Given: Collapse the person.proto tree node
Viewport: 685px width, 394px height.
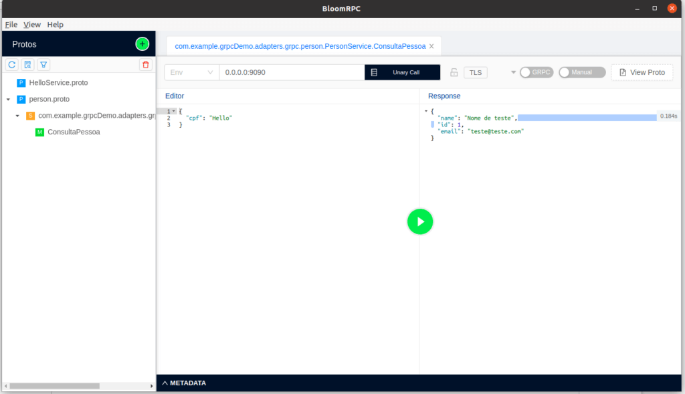Looking at the screenshot, I should click(7, 99).
